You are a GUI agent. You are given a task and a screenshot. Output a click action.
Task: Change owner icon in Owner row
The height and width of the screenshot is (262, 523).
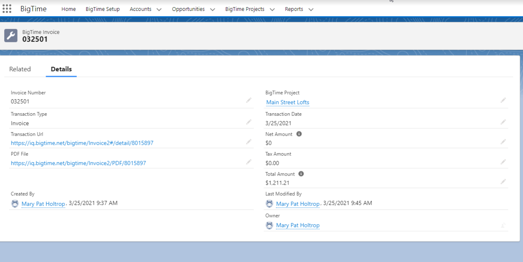click(503, 225)
